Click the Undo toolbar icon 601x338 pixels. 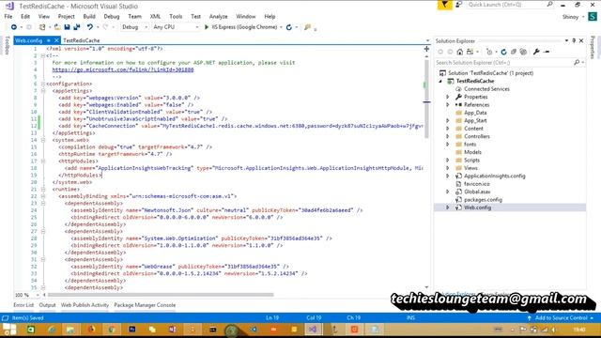click(90, 27)
